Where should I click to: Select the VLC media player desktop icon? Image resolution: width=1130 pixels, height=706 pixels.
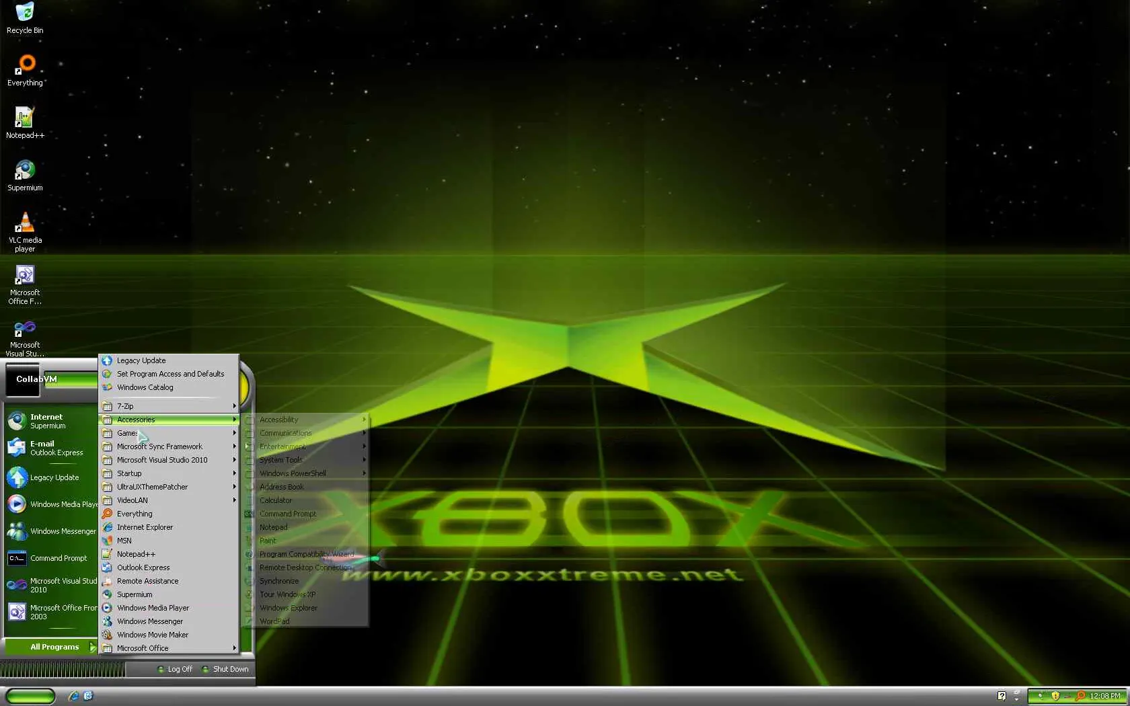(25, 232)
